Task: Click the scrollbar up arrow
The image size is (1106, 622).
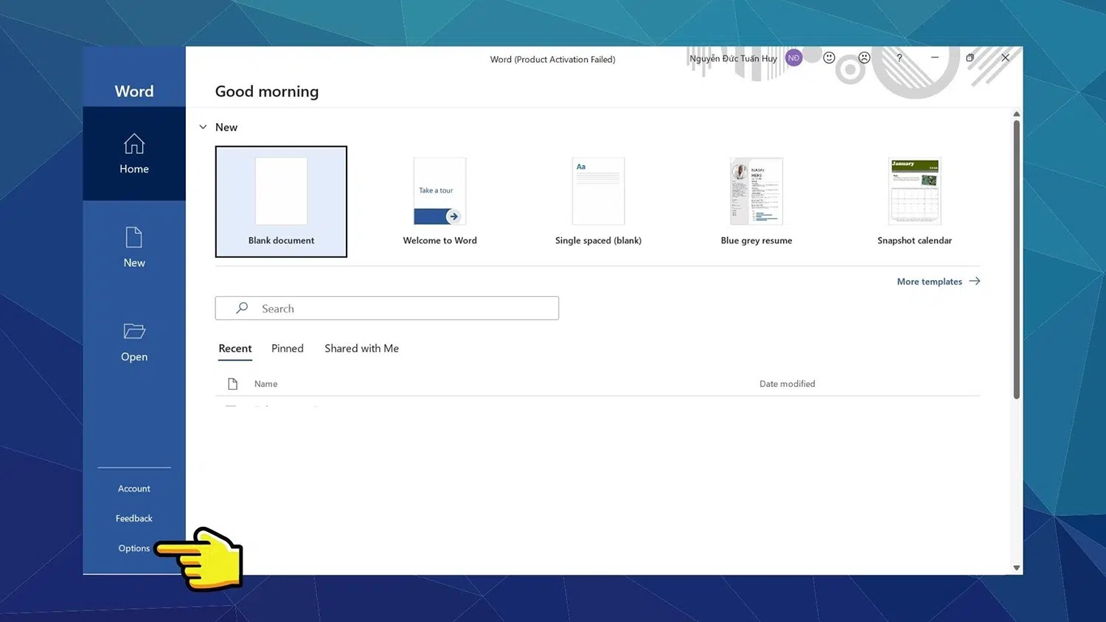Action: click(x=1016, y=114)
